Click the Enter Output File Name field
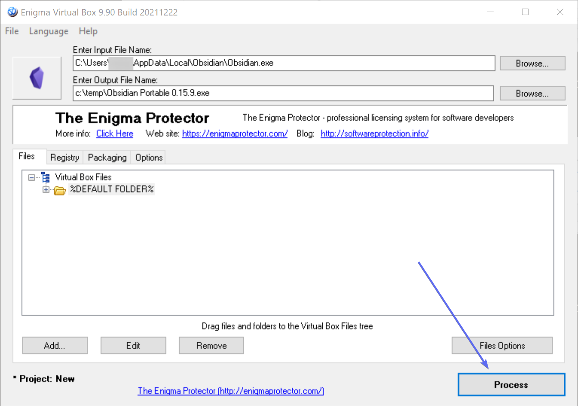The image size is (578, 406). tap(283, 93)
